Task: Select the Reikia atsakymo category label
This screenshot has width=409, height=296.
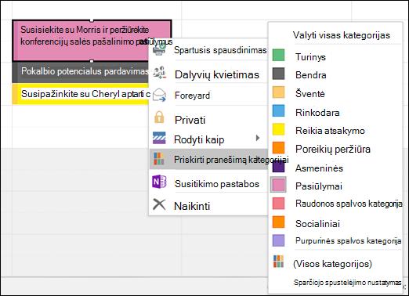Action: coord(330,131)
